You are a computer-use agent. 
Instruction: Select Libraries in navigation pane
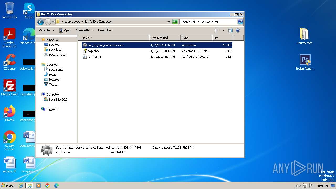(x=52, y=65)
